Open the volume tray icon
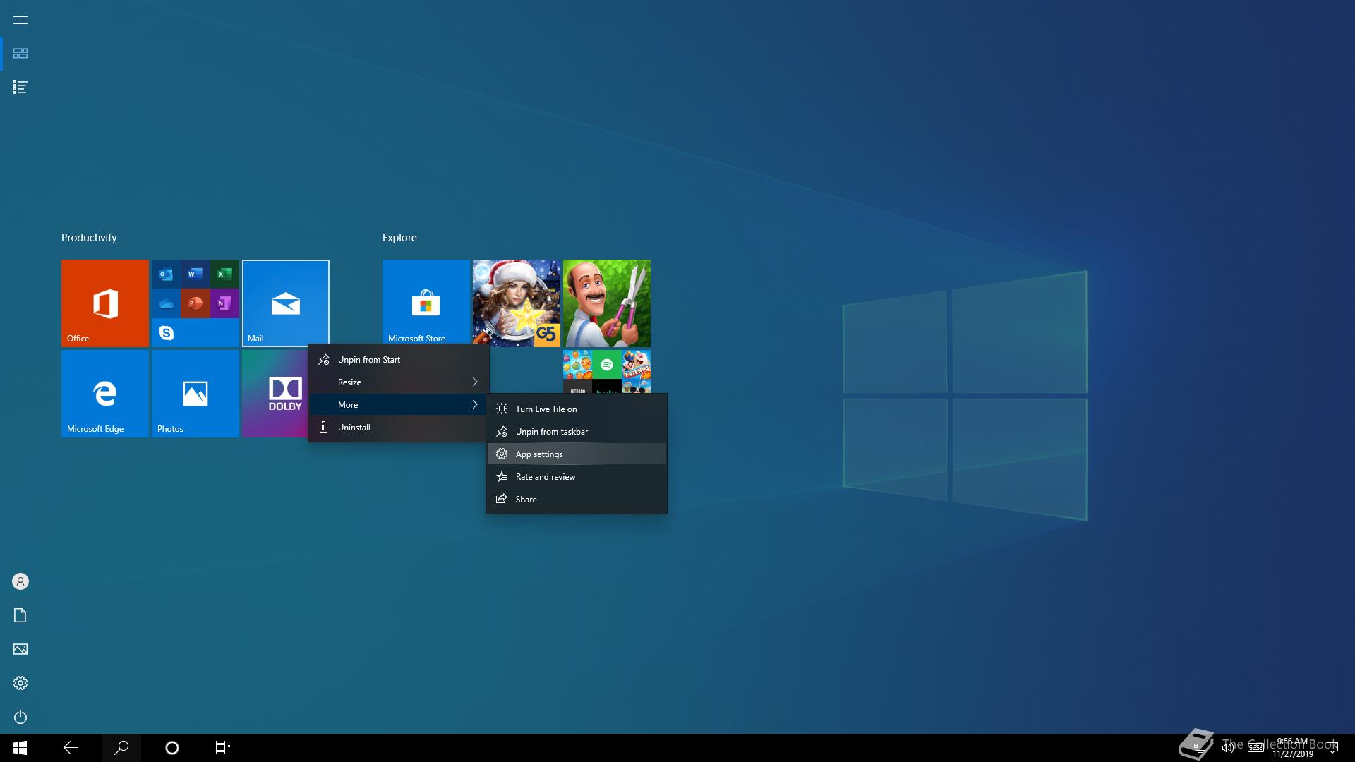Viewport: 1355px width, 762px height. (1228, 748)
